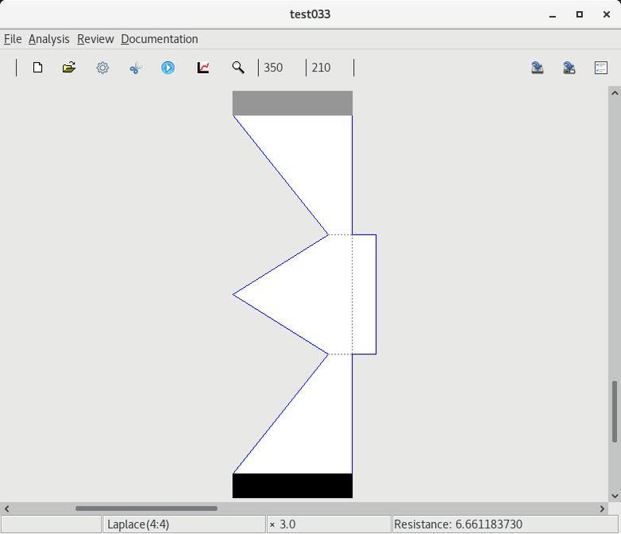
Task: Open the Review menu
Action: point(95,39)
